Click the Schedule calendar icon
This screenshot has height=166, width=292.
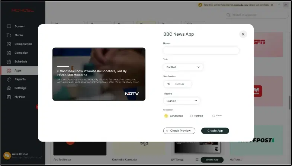pyautogui.click(x=9, y=61)
